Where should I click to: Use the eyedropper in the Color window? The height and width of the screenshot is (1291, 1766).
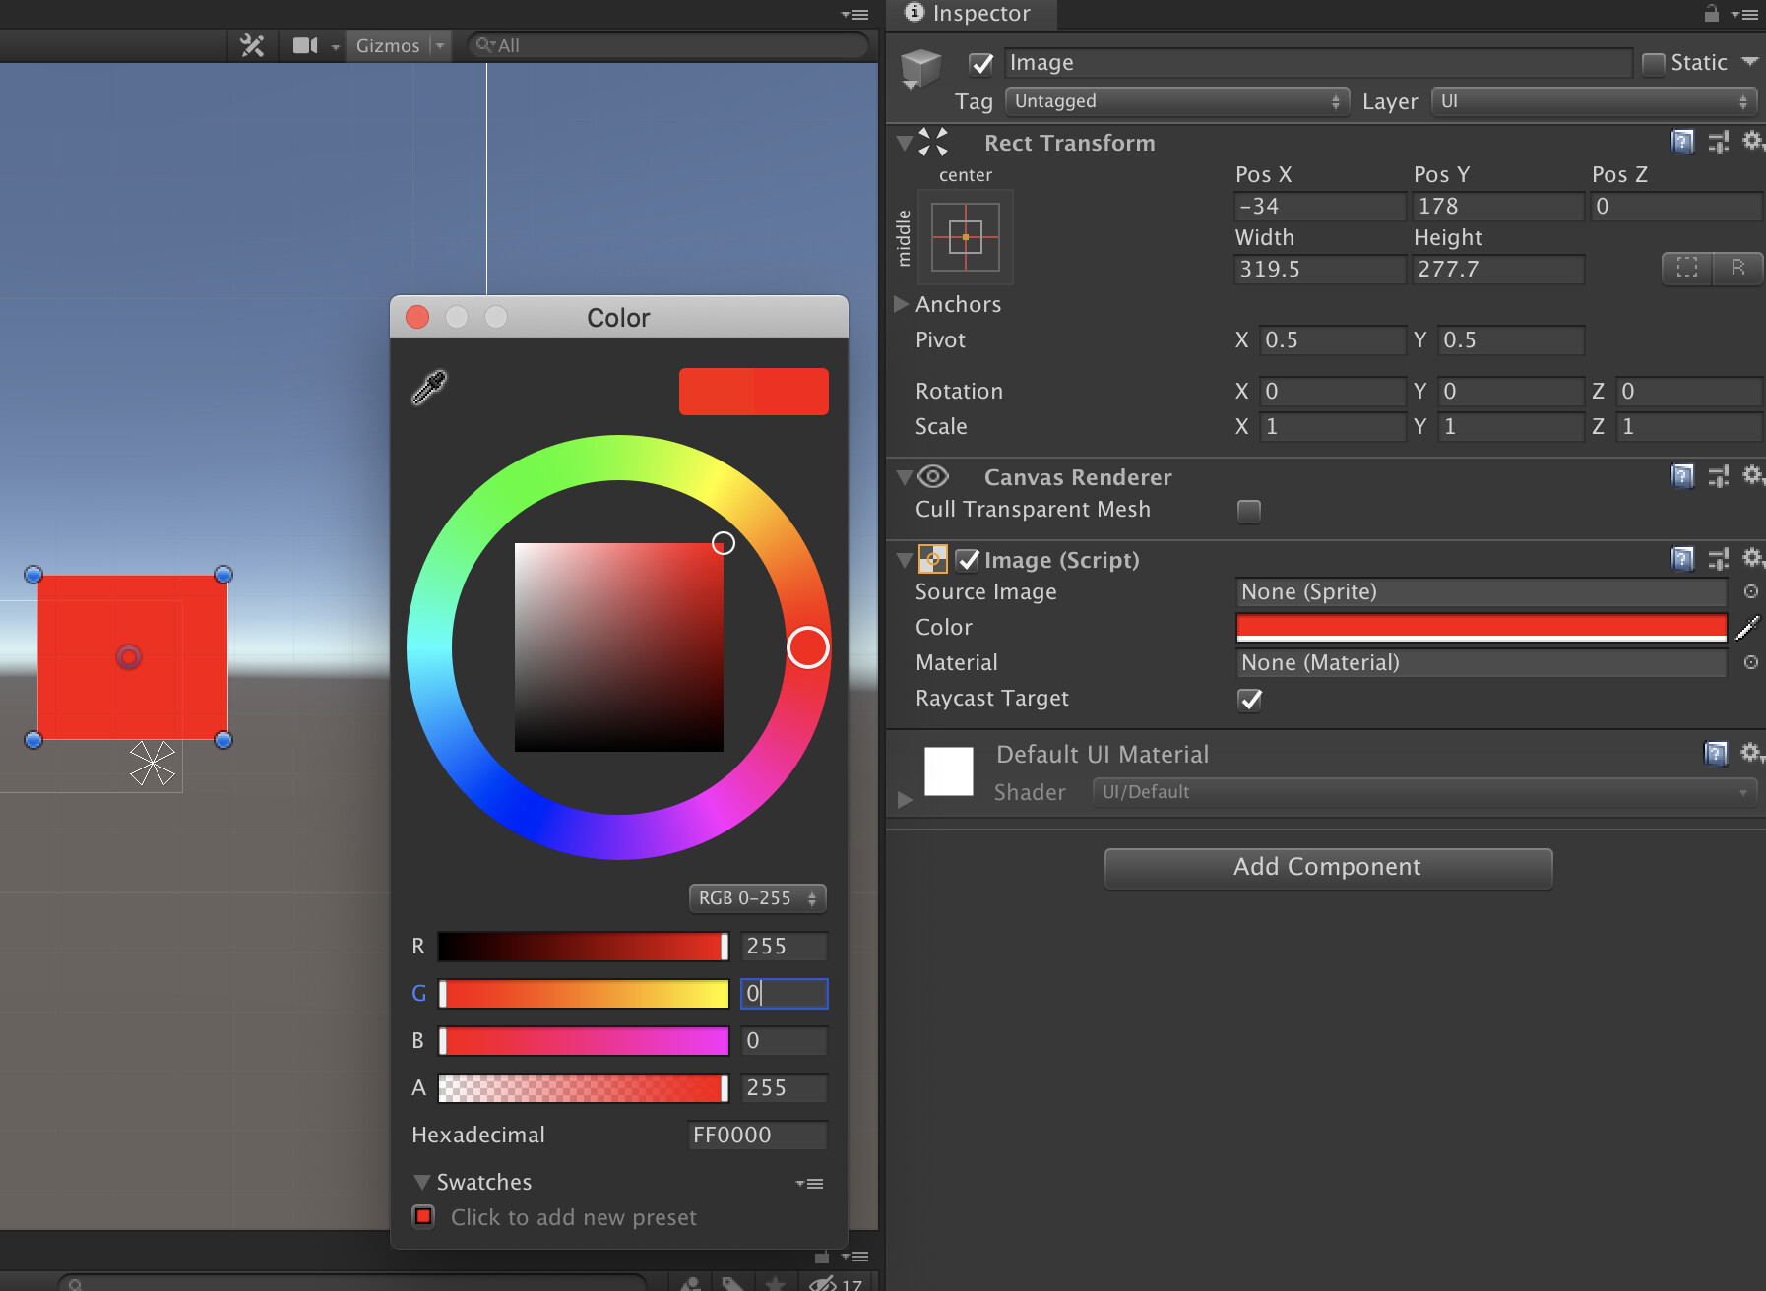coord(429,387)
